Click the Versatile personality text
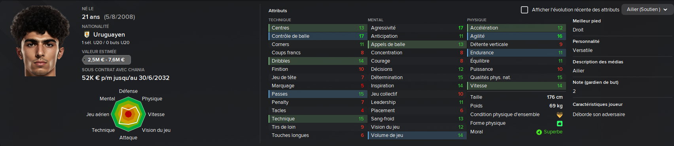This screenshot has height=146, width=674. tap(583, 50)
